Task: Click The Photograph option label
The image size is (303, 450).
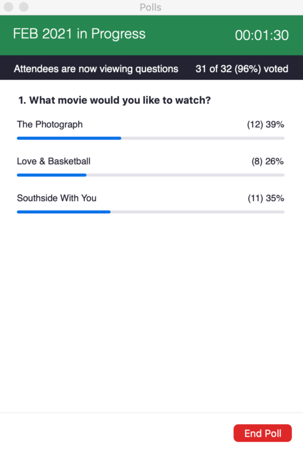Action: click(x=50, y=125)
